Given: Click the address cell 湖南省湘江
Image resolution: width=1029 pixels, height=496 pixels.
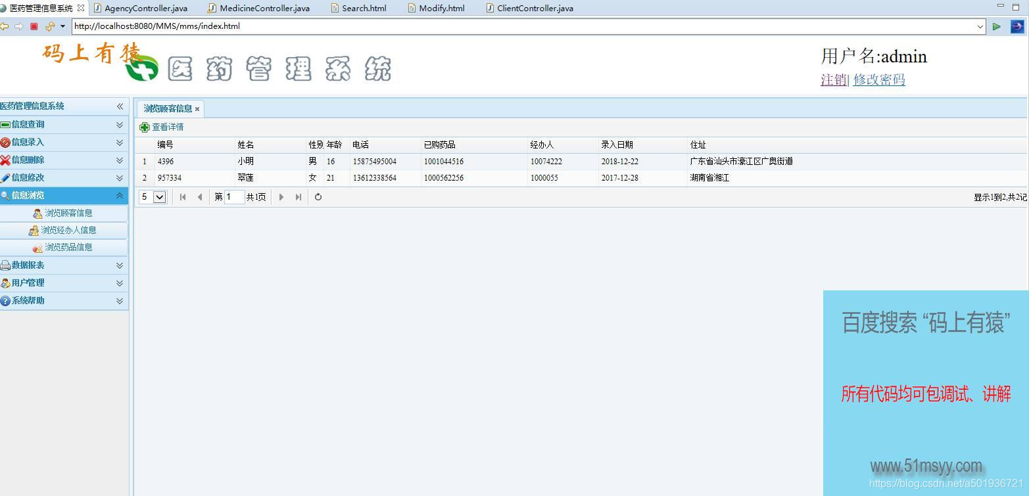Looking at the screenshot, I should click(709, 178).
